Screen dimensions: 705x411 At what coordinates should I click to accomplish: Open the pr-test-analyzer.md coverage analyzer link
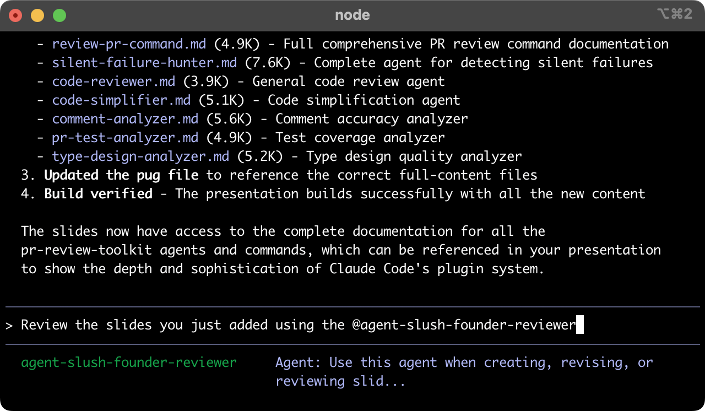pos(124,137)
